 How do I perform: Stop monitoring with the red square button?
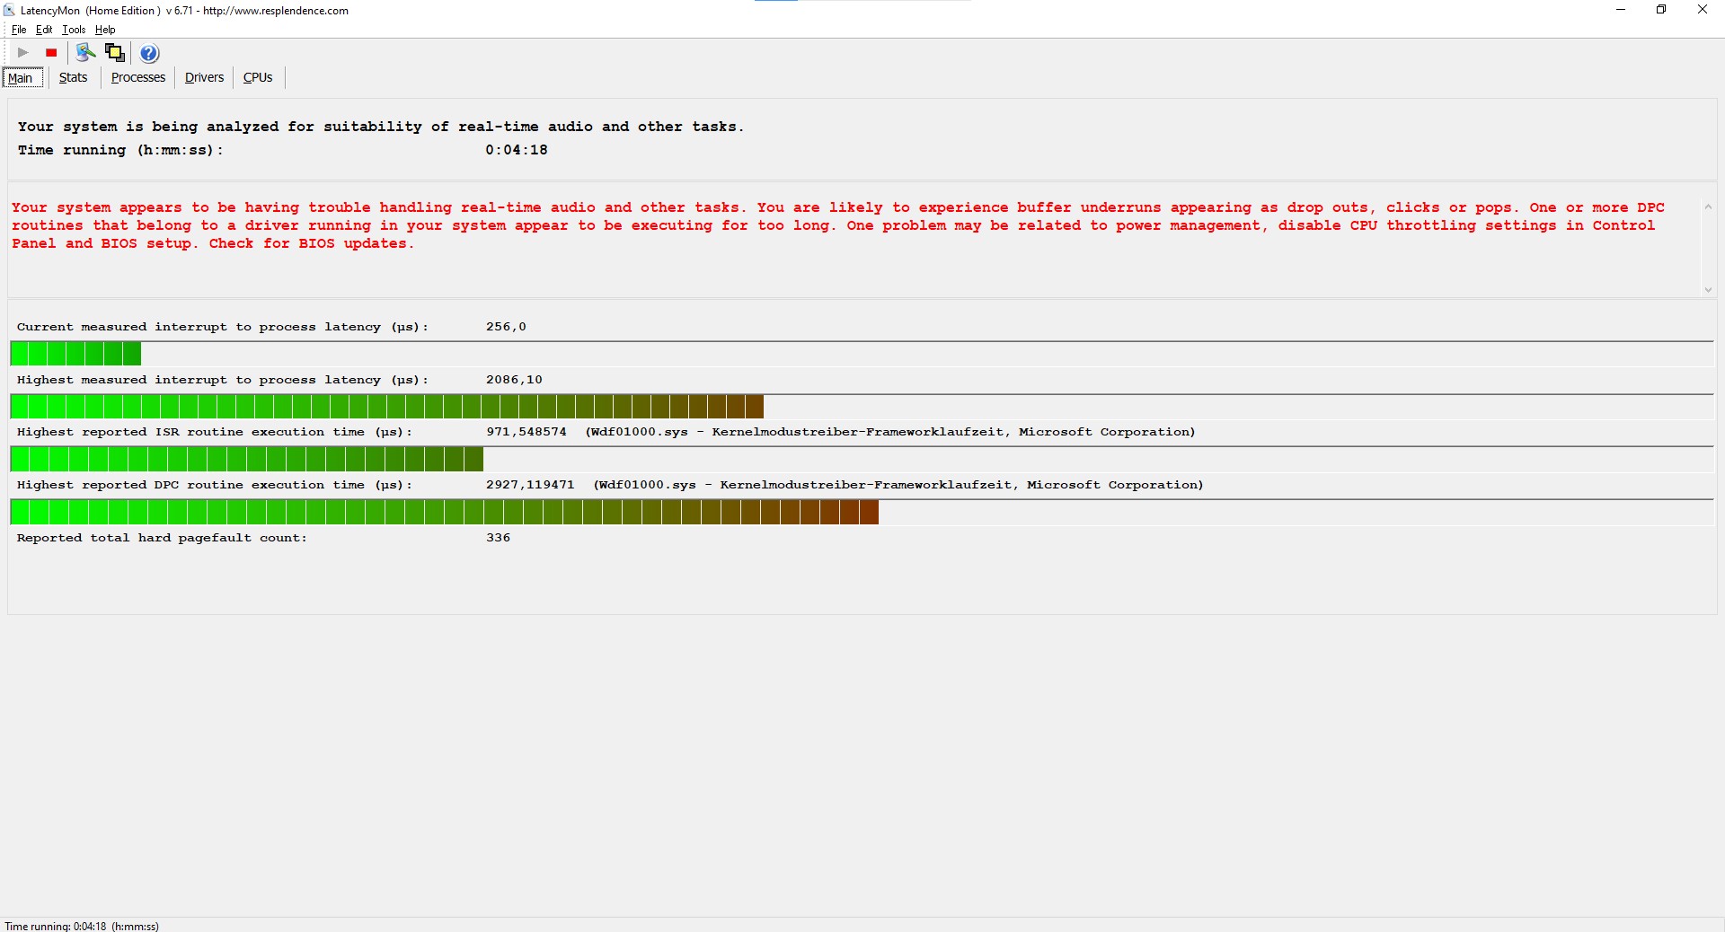(51, 53)
